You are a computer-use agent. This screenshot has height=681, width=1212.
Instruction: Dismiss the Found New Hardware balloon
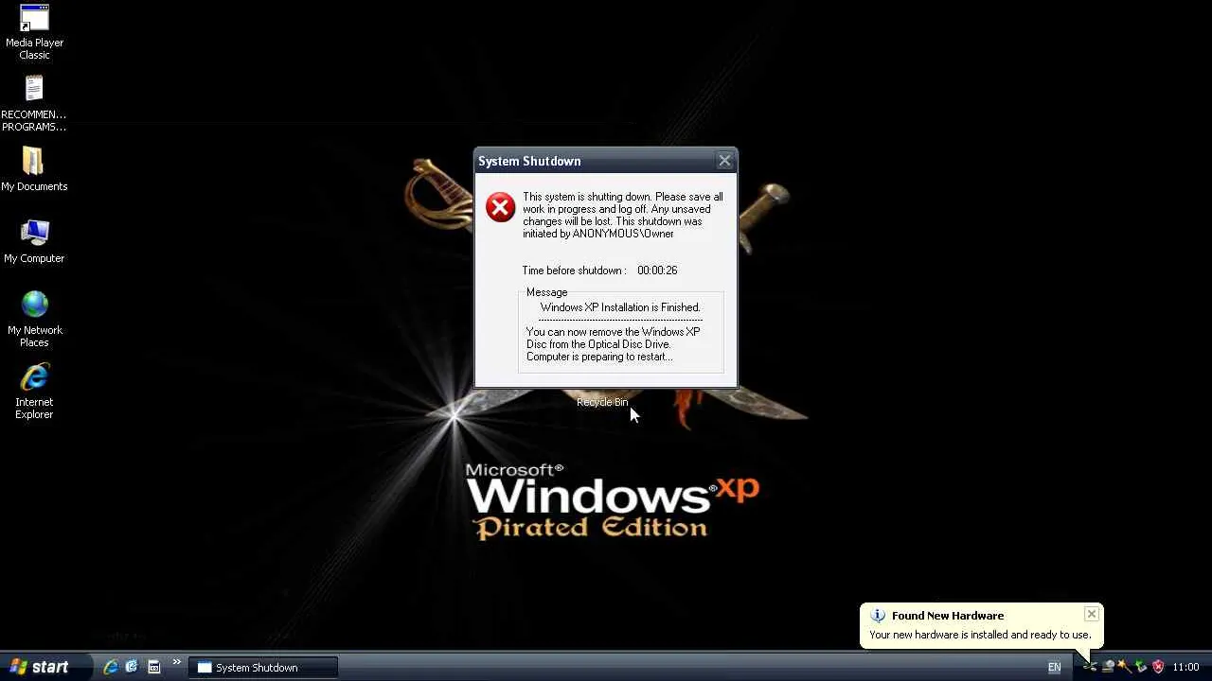(x=1092, y=614)
